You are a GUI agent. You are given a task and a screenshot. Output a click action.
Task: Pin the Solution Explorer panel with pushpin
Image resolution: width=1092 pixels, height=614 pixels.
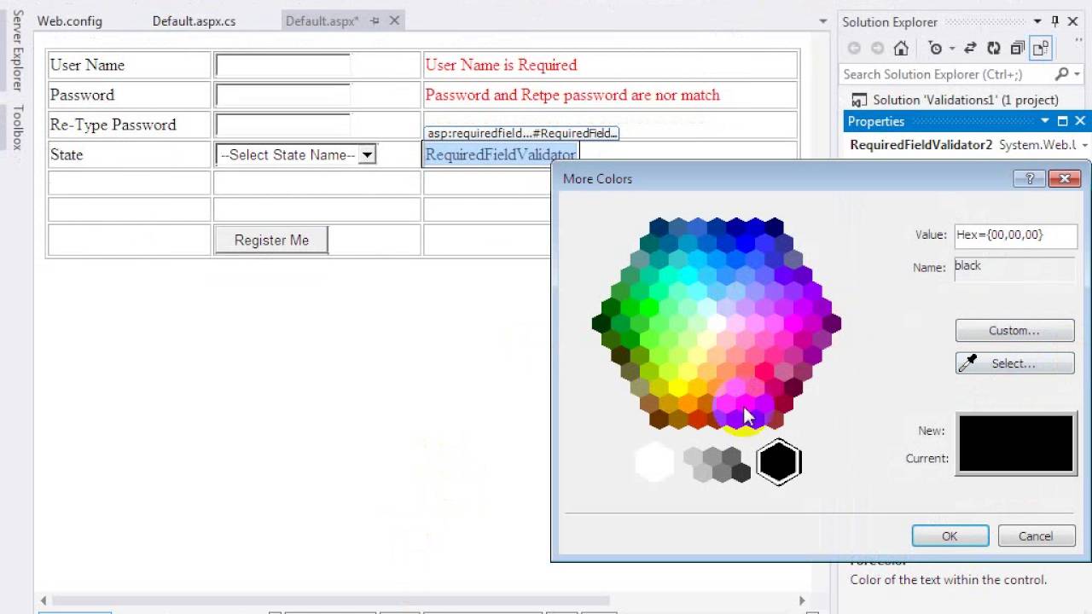[1055, 21]
